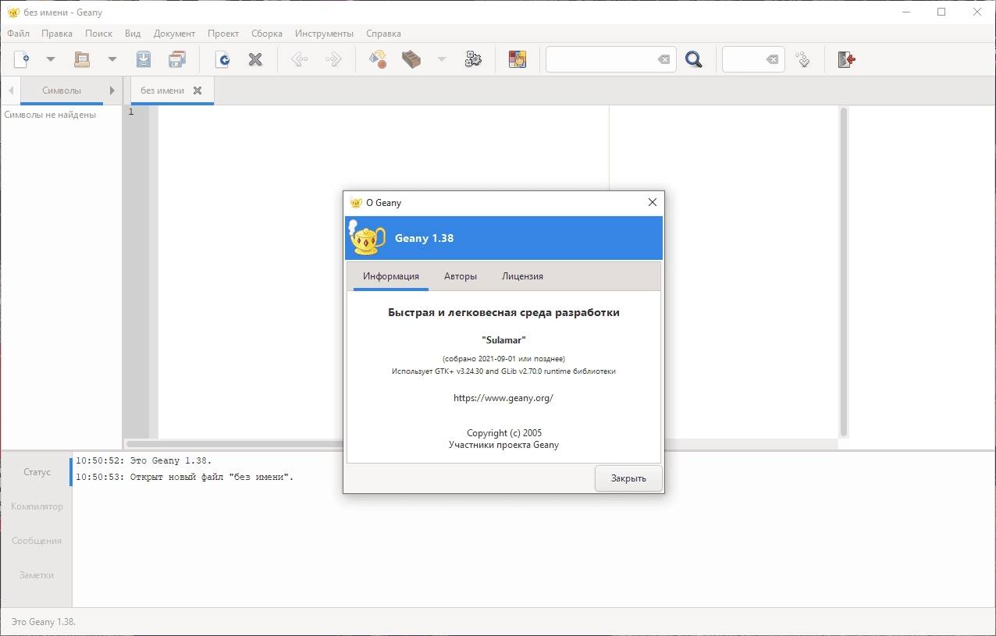Select the Статус message tab
Screen dimensions: 996x636
pyautogui.click(x=37, y=472)
